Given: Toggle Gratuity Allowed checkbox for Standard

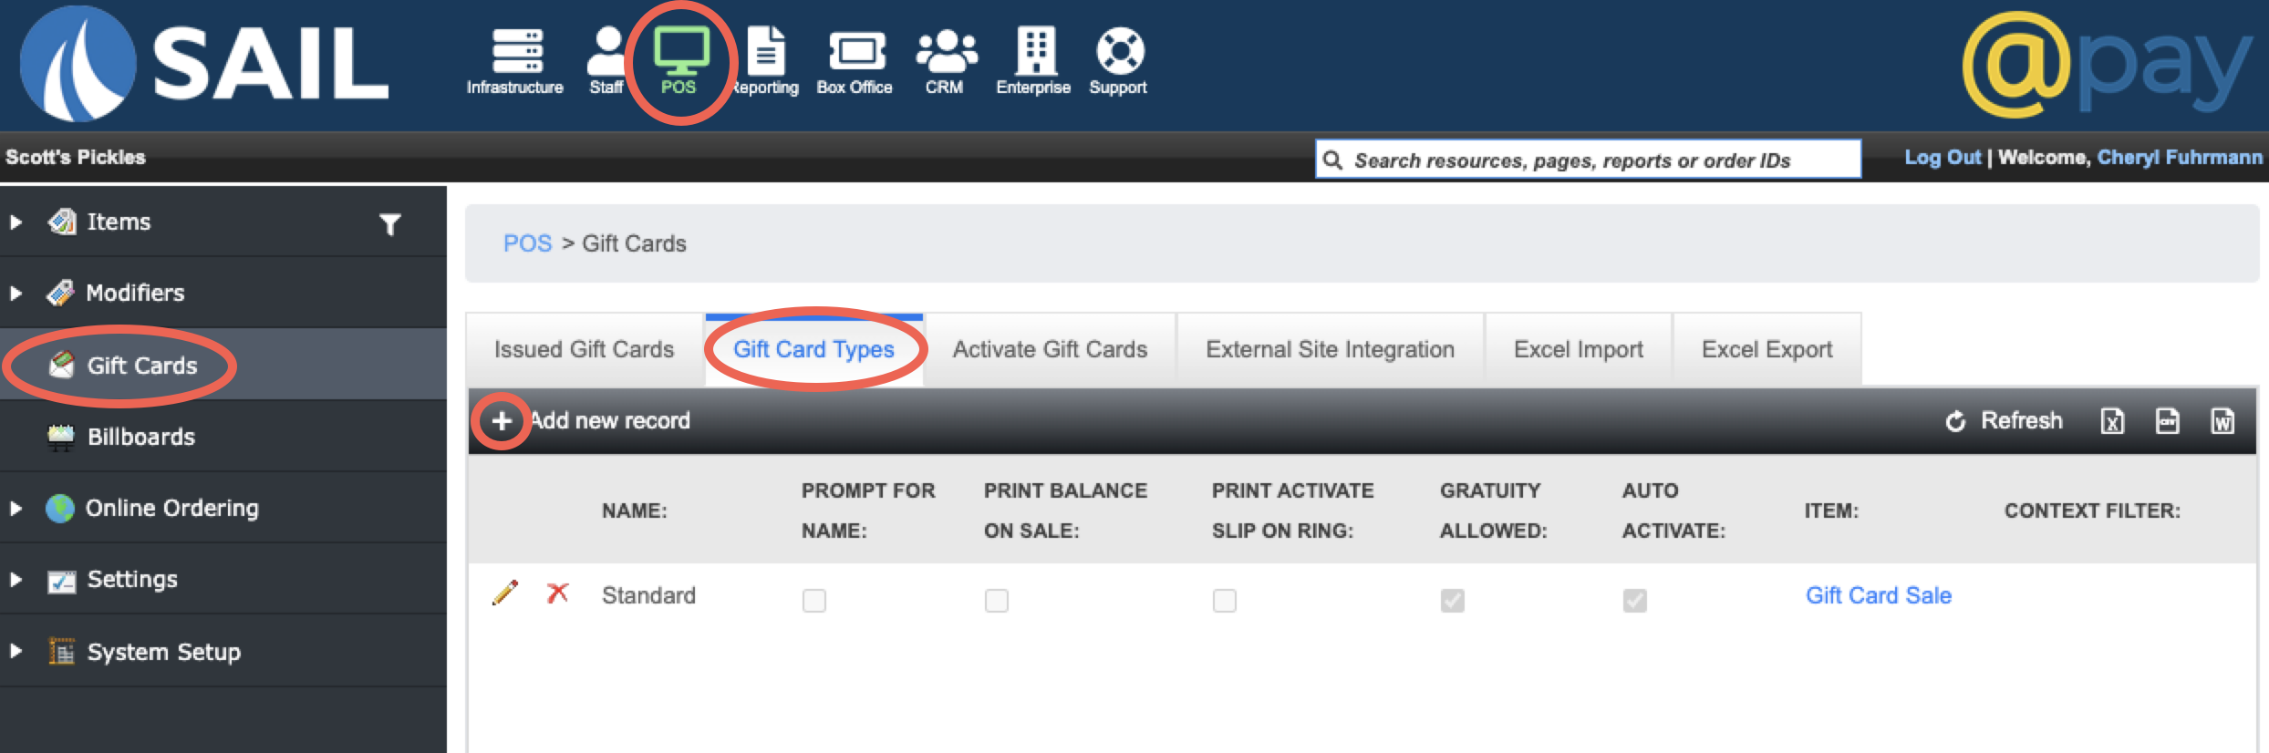Looking at the screenshot, I should 1453,600.
